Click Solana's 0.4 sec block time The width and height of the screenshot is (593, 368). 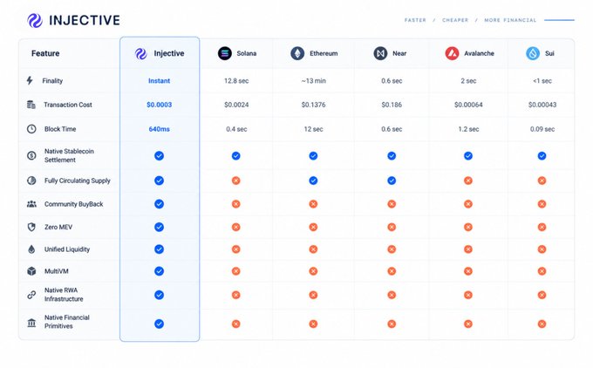coord(236,129)
